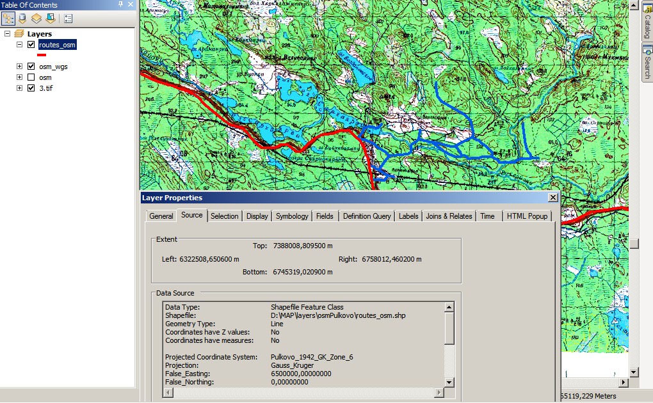Click the red line symbol under routes_osm
The width and height of the screenshot is (653, 403).
41,54
